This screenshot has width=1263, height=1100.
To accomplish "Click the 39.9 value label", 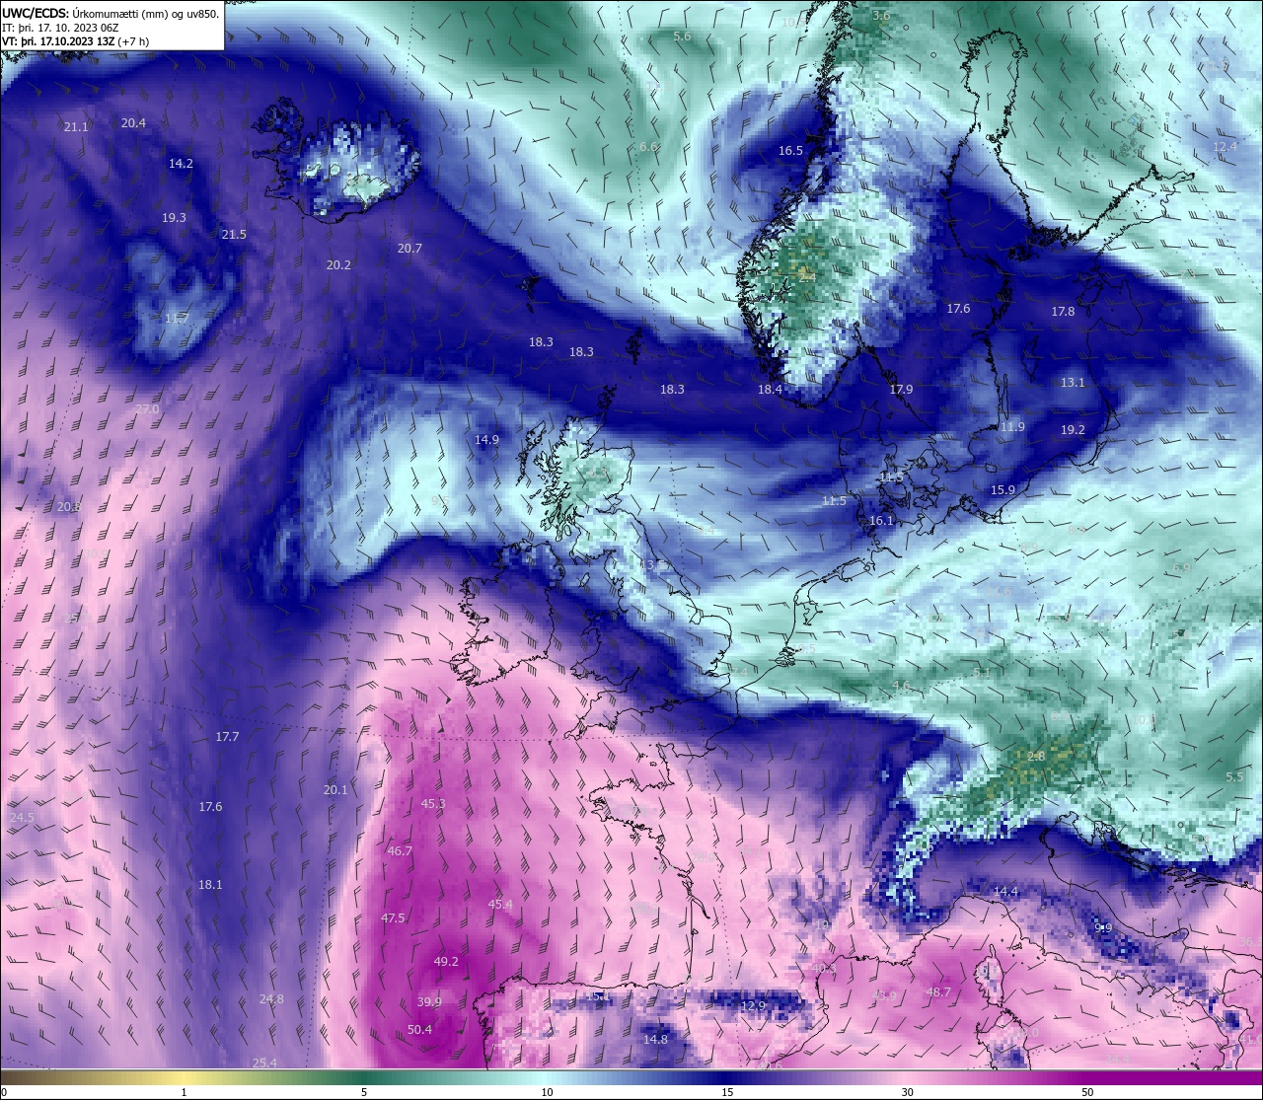I will pos(429,1002).
